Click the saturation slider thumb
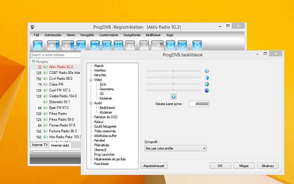Image resolution: width=294 pixels, height=184 pixels. click(x=173, y=84)
